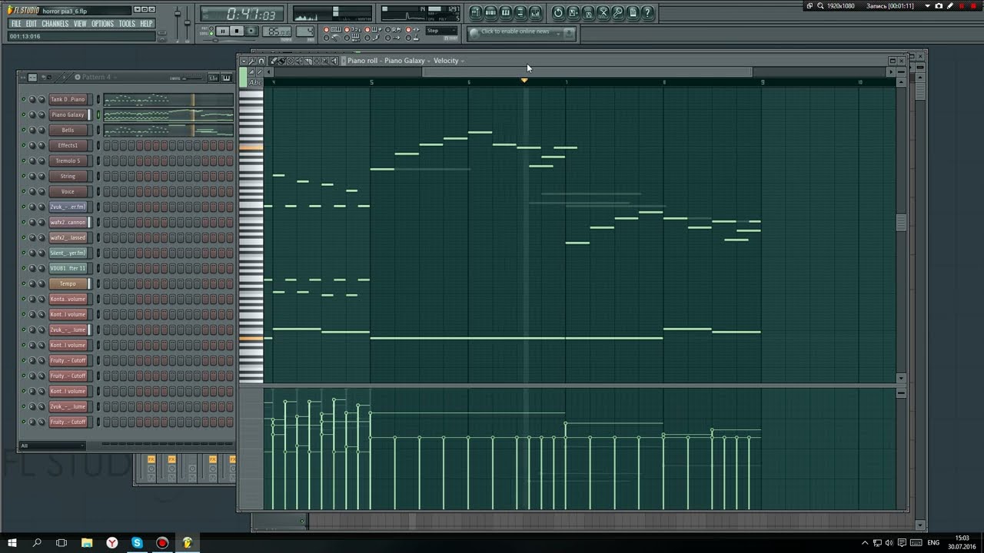Click the String channel button
984x553 pixels.
coord(68,176)
